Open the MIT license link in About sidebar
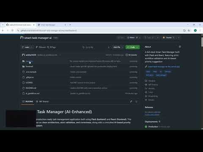The image size is (203, 152). pyautogui.click(x=151, y=85)
